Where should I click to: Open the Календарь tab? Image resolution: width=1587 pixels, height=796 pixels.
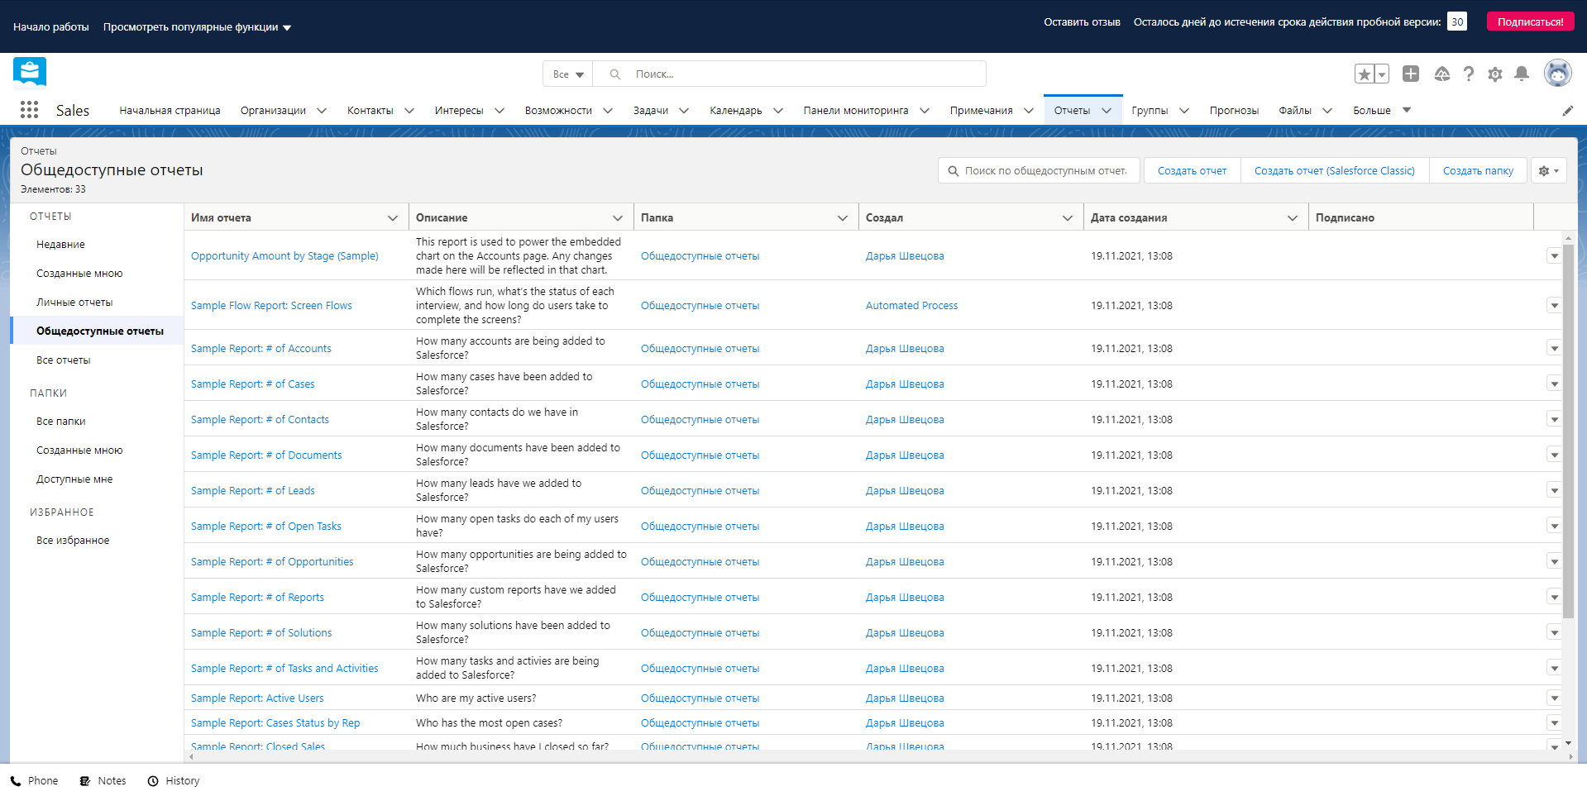(x=736, y=111)
